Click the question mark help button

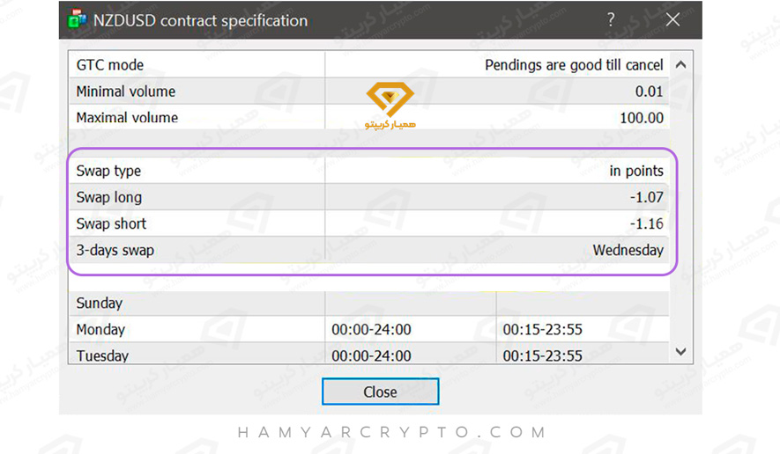point(611,19)
